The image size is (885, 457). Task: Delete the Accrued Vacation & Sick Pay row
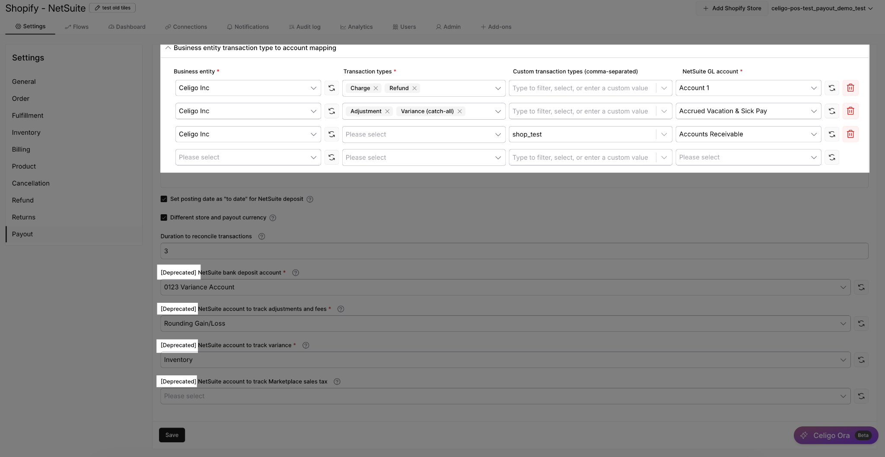pos(850,111)
